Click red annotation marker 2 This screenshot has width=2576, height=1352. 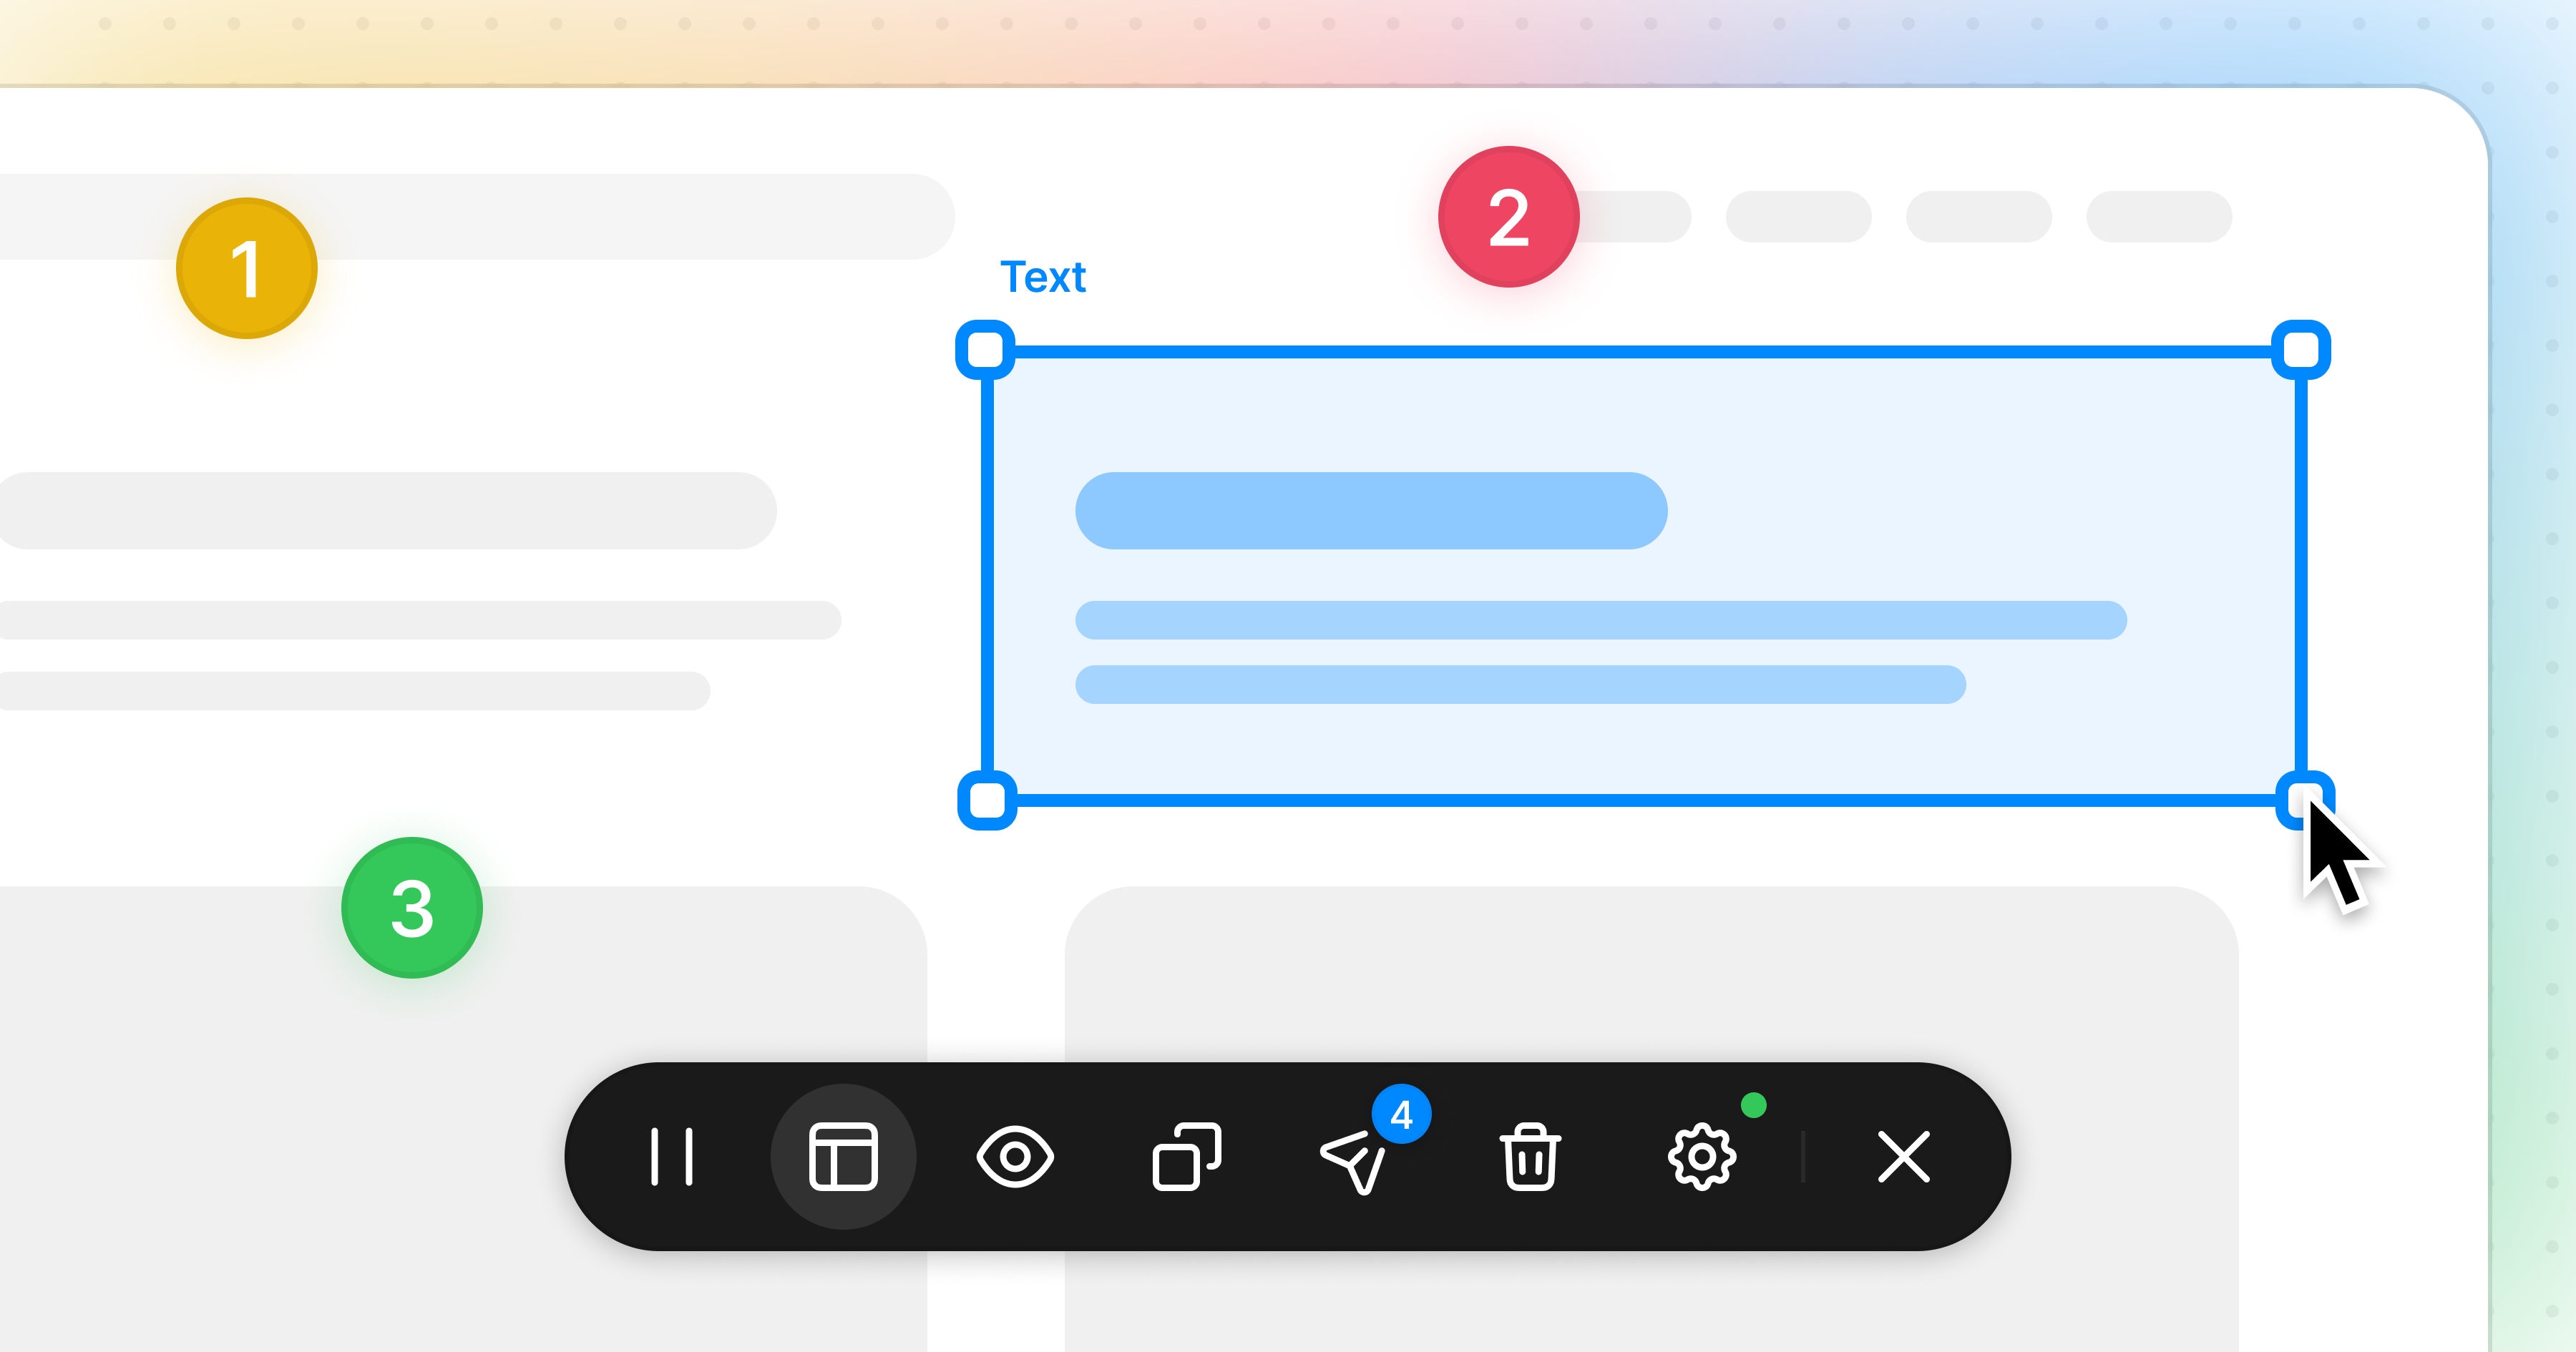[1508, 217]
